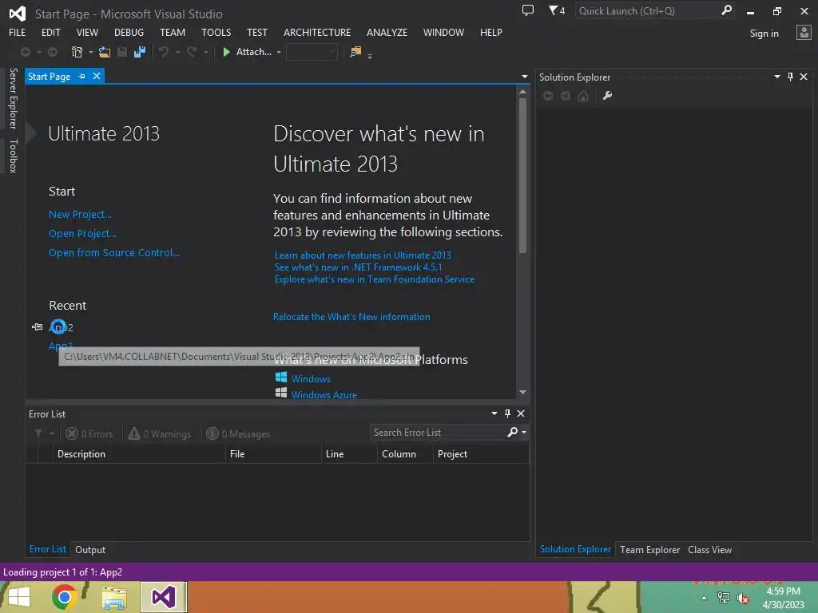Click the New Project toolbar icon
The image size is (818, 613).
(77, 52)
